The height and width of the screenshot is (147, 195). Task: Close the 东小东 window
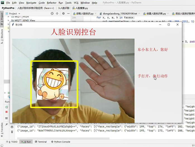click(x=177, y=25)
